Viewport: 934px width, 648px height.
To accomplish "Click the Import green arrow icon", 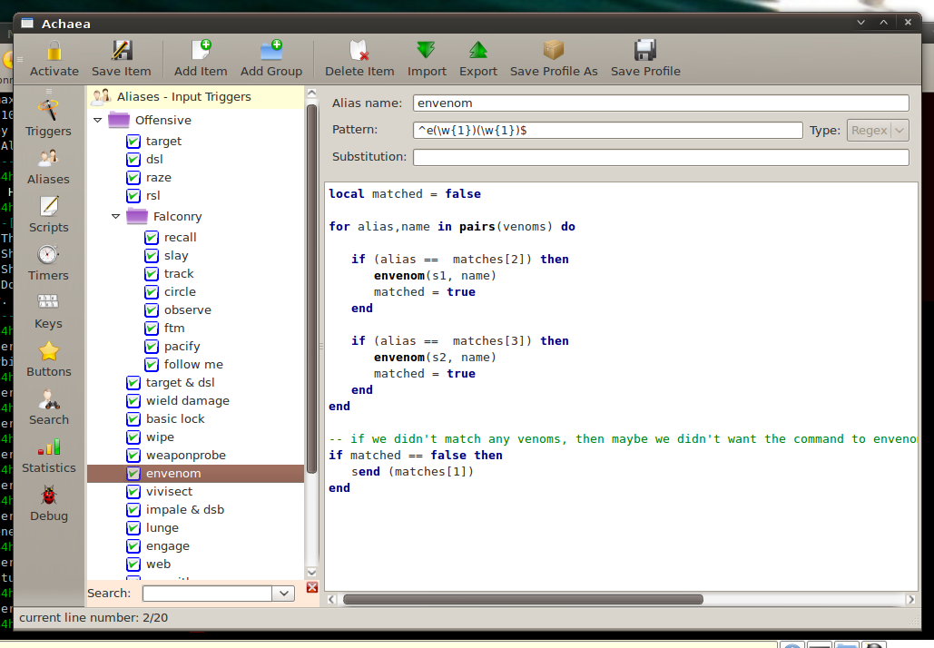I will [426, 51].
